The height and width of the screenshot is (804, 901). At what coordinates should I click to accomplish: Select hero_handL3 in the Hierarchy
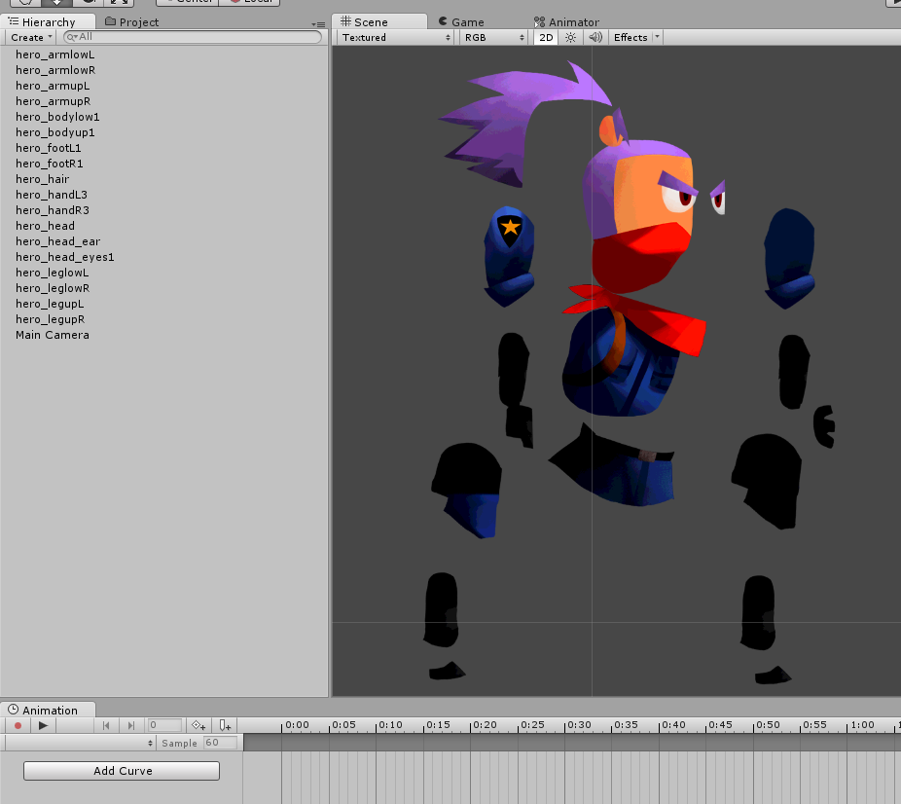(x=52, y=195)
